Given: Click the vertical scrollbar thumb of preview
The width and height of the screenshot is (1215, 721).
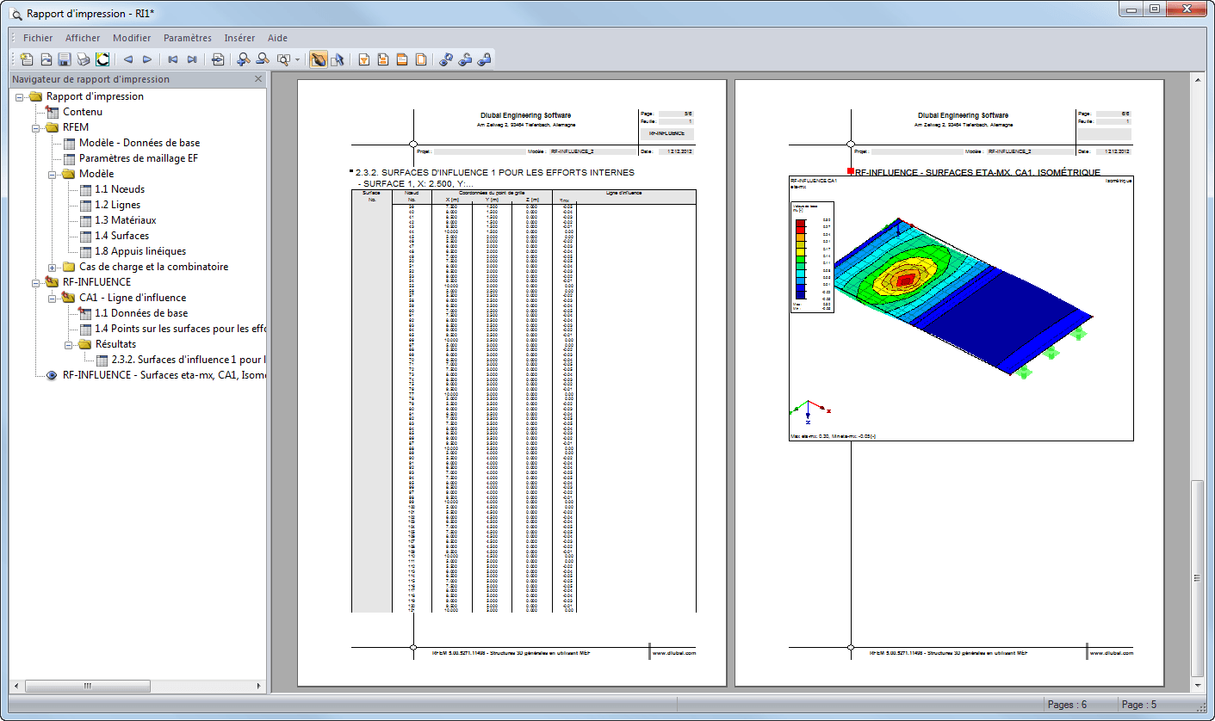Looking at the screenshot, I should point(1196,577).
